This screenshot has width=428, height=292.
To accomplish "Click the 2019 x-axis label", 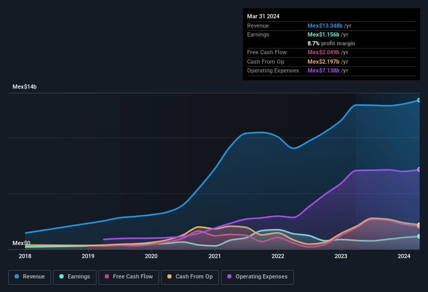I will pos(88,256).
